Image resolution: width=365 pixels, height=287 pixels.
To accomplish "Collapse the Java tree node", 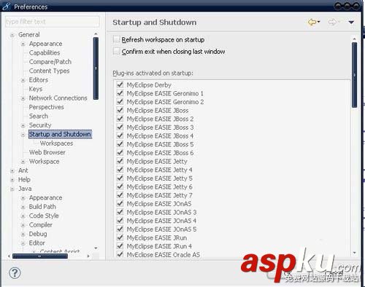I will (x=12, y=189).
